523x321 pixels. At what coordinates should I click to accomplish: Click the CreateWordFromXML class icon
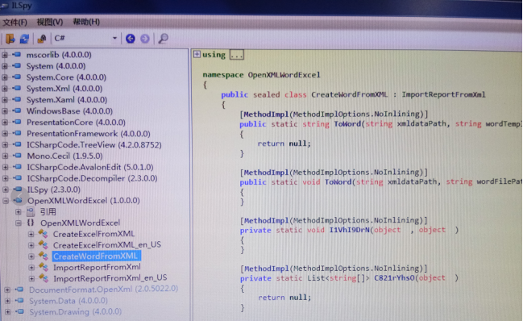tap(44, 256)
